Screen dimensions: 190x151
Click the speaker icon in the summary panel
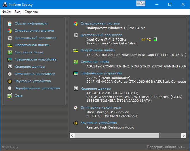[76, 123]
